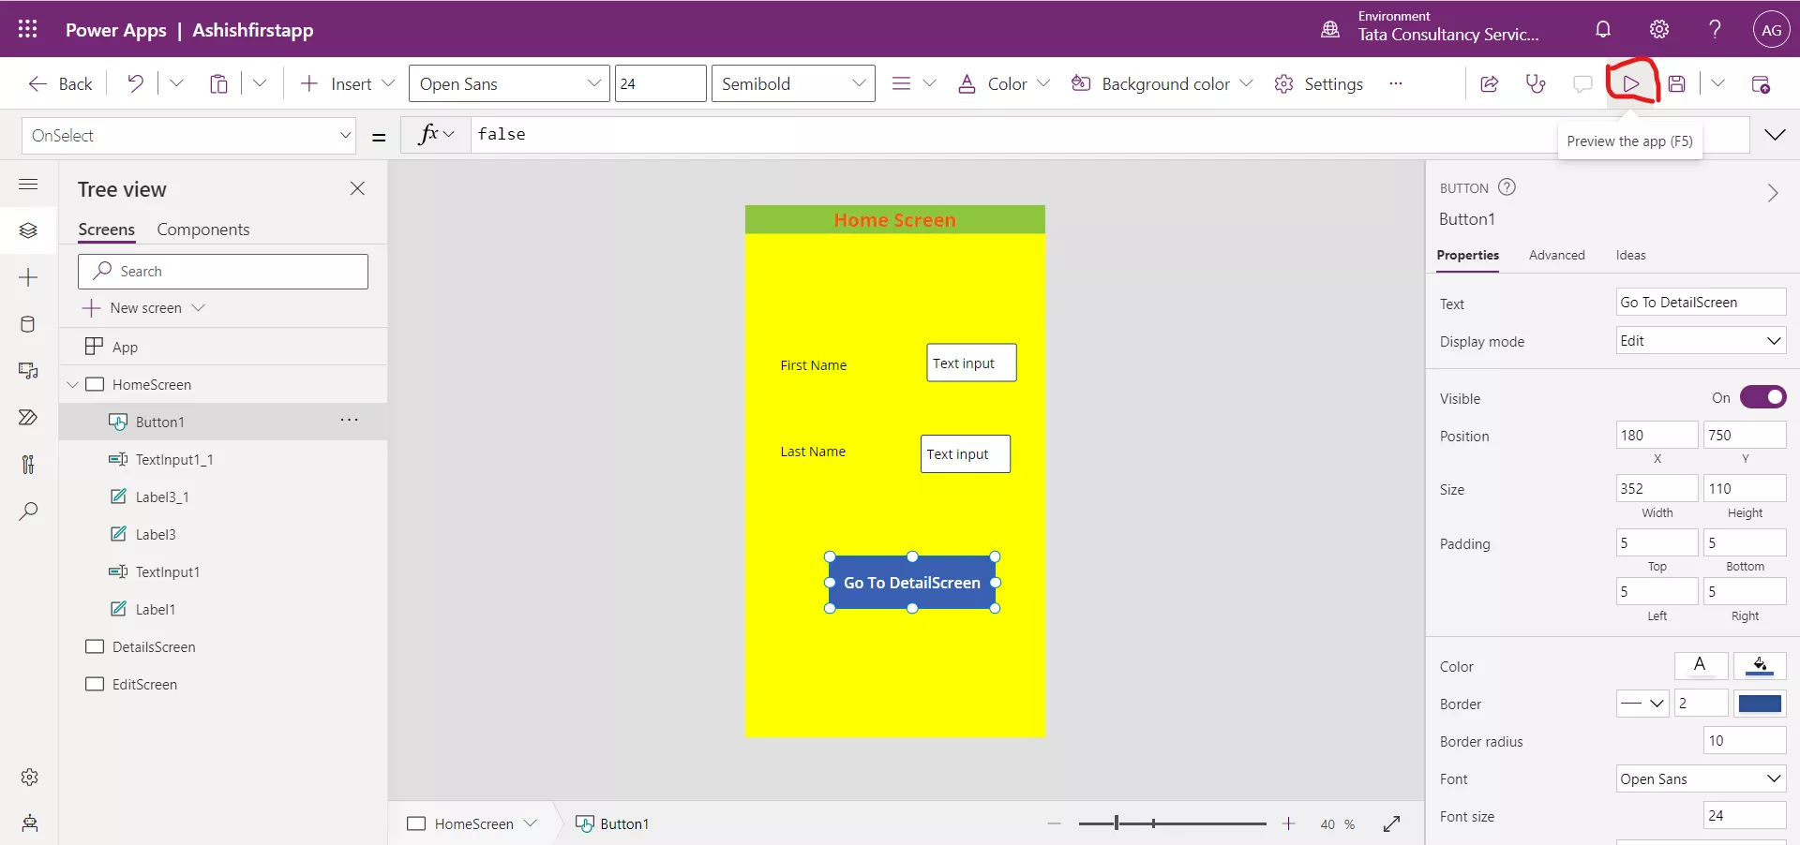Open the Media panel icon
Viewport: 1800px width, 845px height.
(x=27, y=371)
